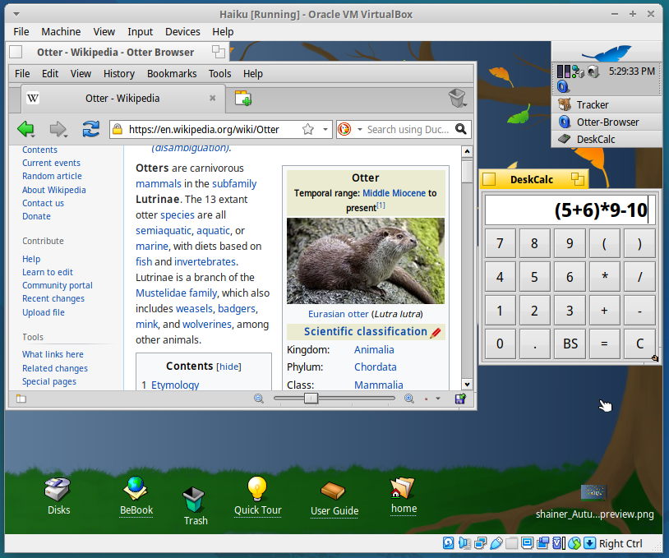This screenshot has width=669, height=558.
Task: Open the home folder icon
Action: (402, 488)
